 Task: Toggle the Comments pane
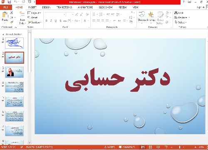click(127, 147)
